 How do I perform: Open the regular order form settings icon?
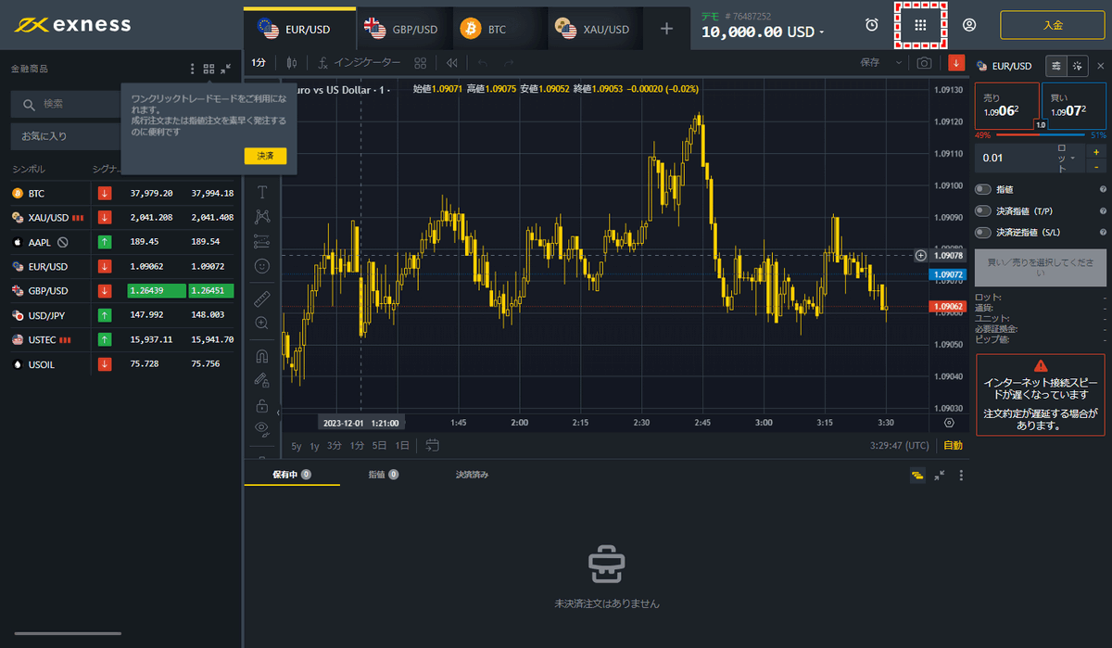tap(1055, 66)
